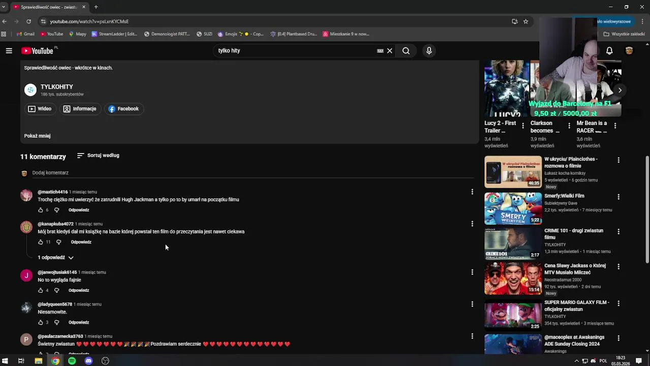This screenshot has height=366, width=650.
Task: Open options menu for @maxtich4416 comment
Action: [x=472, y=192]
